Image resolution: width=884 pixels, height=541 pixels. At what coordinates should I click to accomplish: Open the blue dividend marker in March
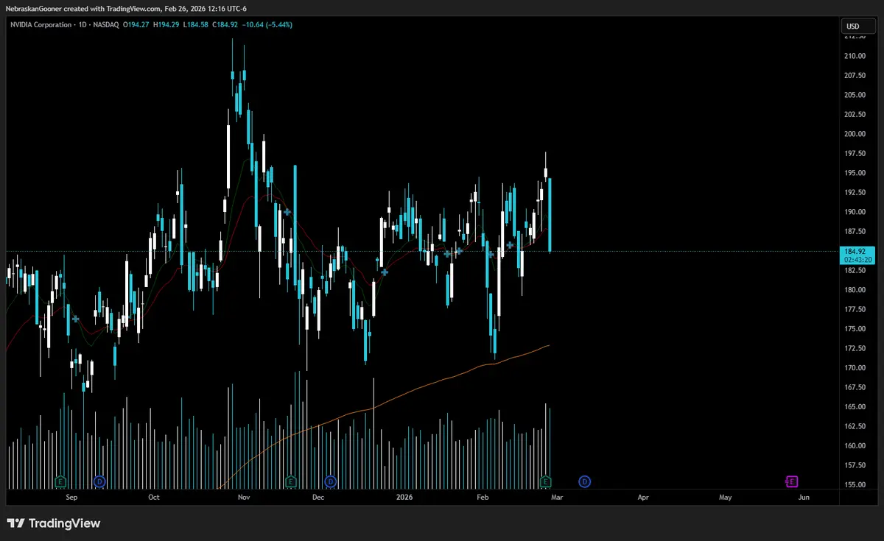point(584,481)
